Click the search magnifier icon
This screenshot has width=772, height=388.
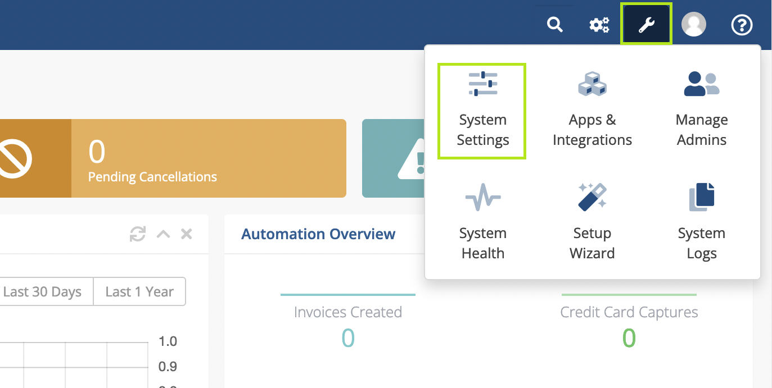(x=555, y=25)
